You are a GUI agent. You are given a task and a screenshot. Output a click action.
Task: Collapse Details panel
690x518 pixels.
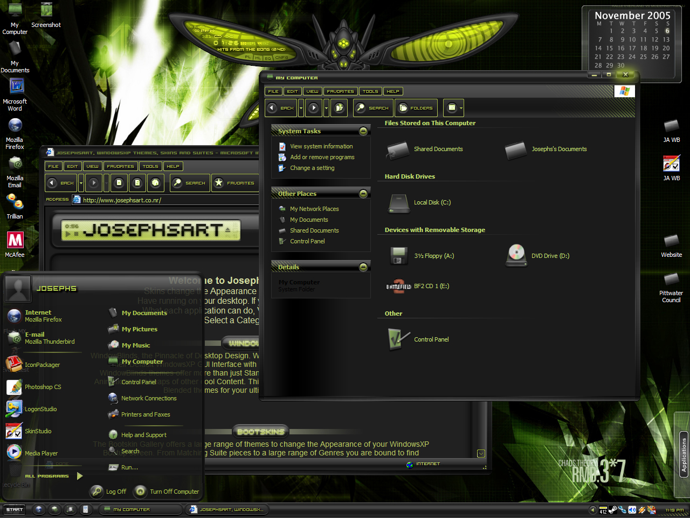363,267
